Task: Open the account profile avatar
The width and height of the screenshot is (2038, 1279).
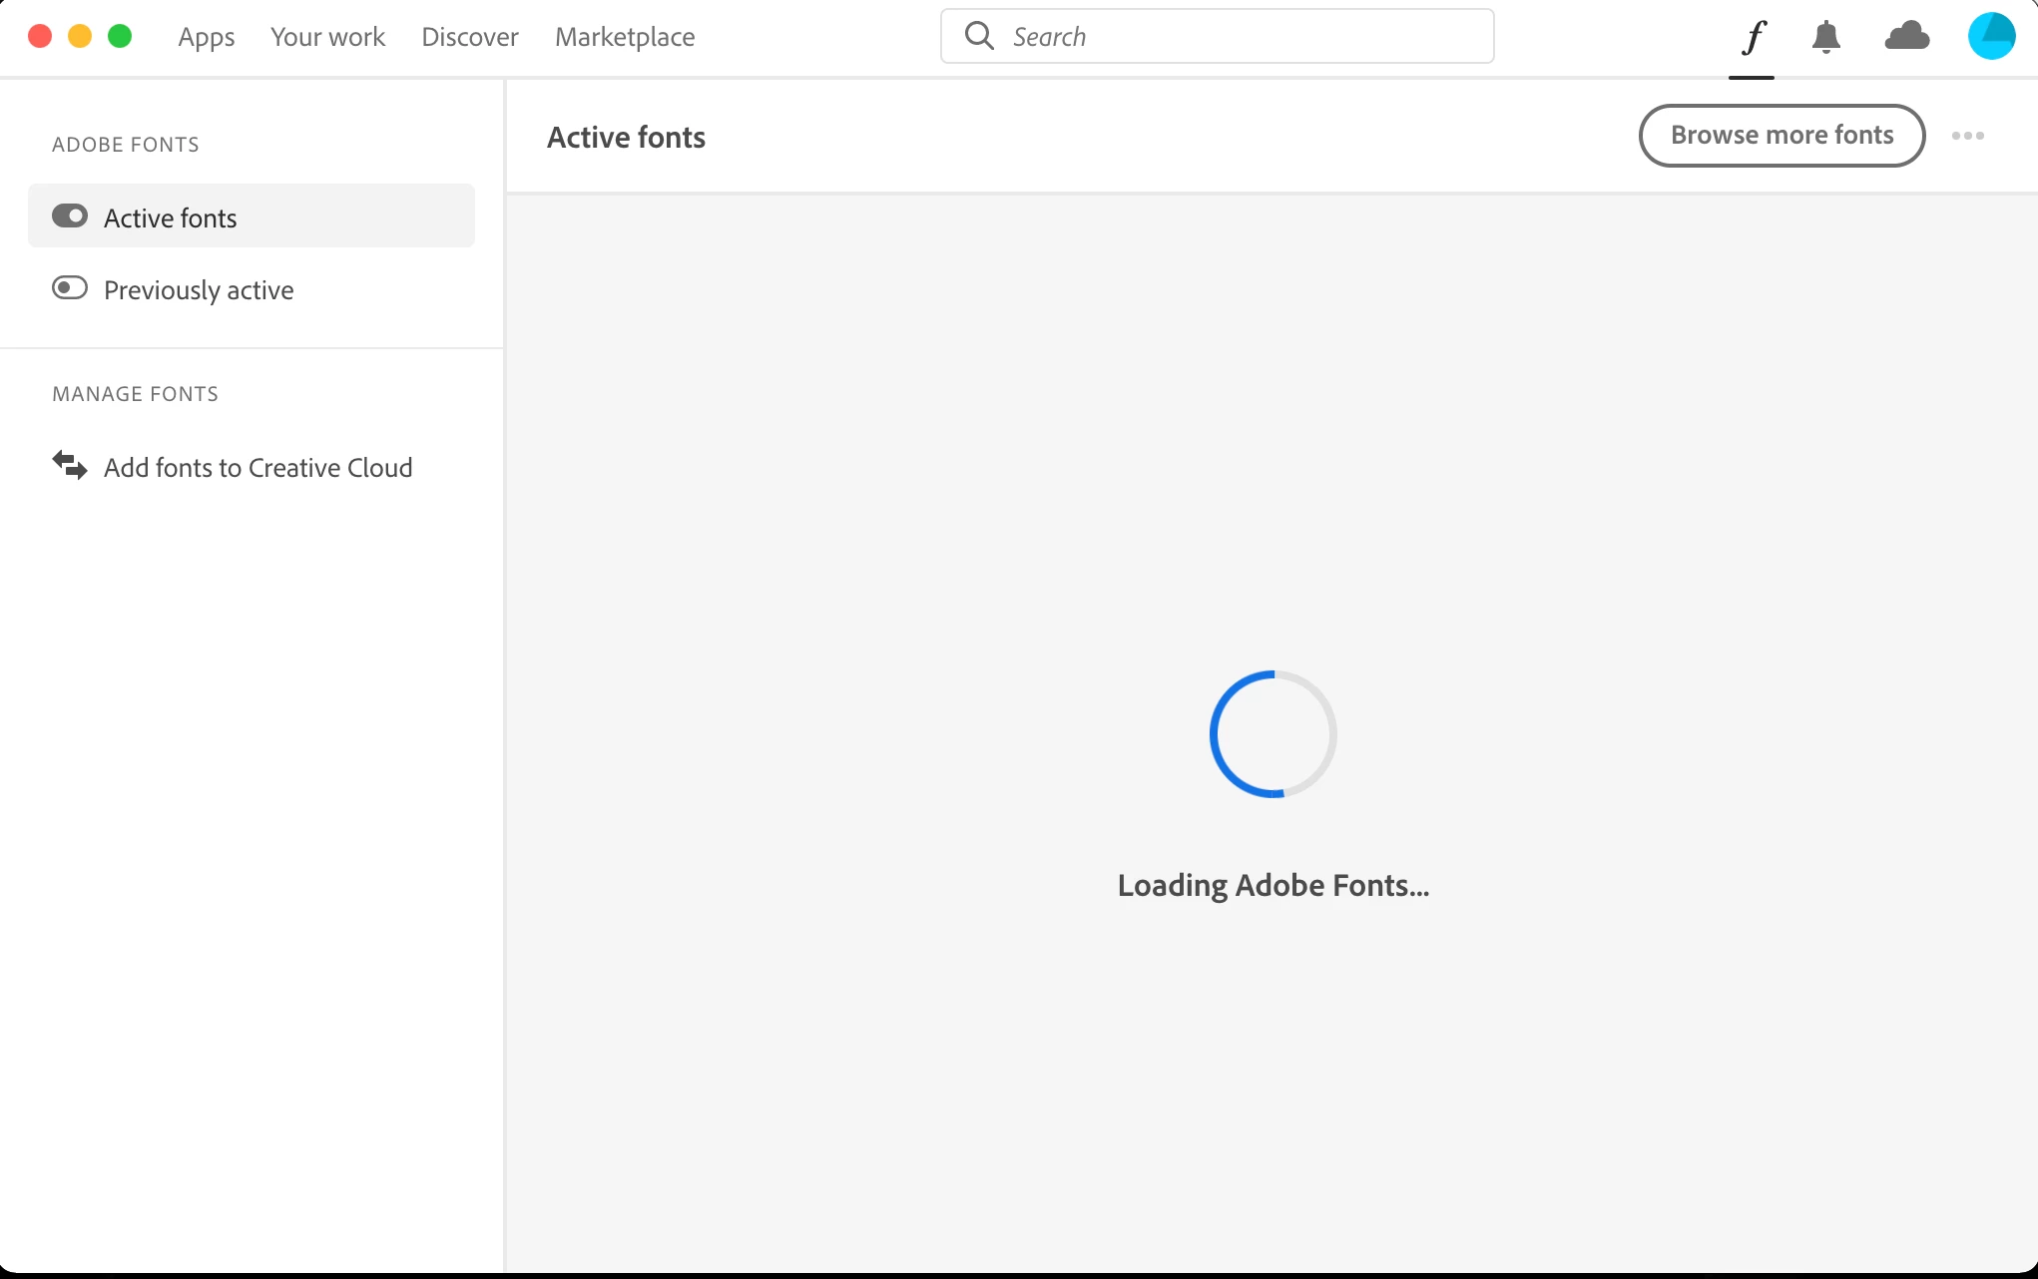Action: 1991,37
